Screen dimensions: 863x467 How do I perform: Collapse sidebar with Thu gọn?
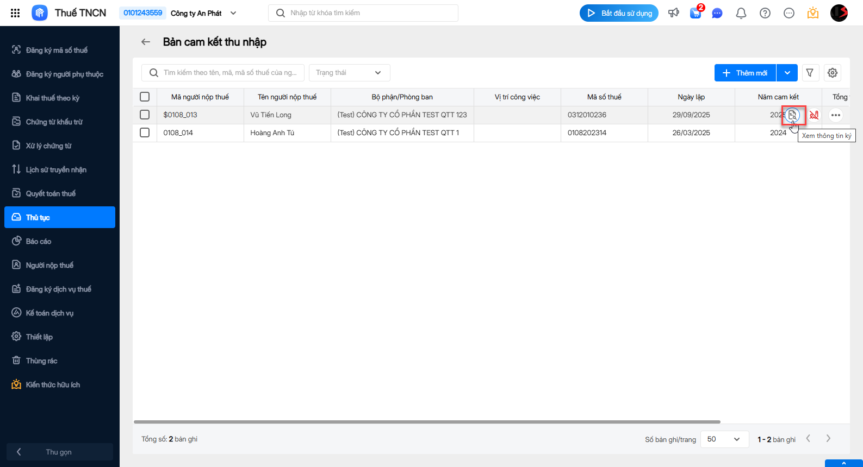[60, 452]
